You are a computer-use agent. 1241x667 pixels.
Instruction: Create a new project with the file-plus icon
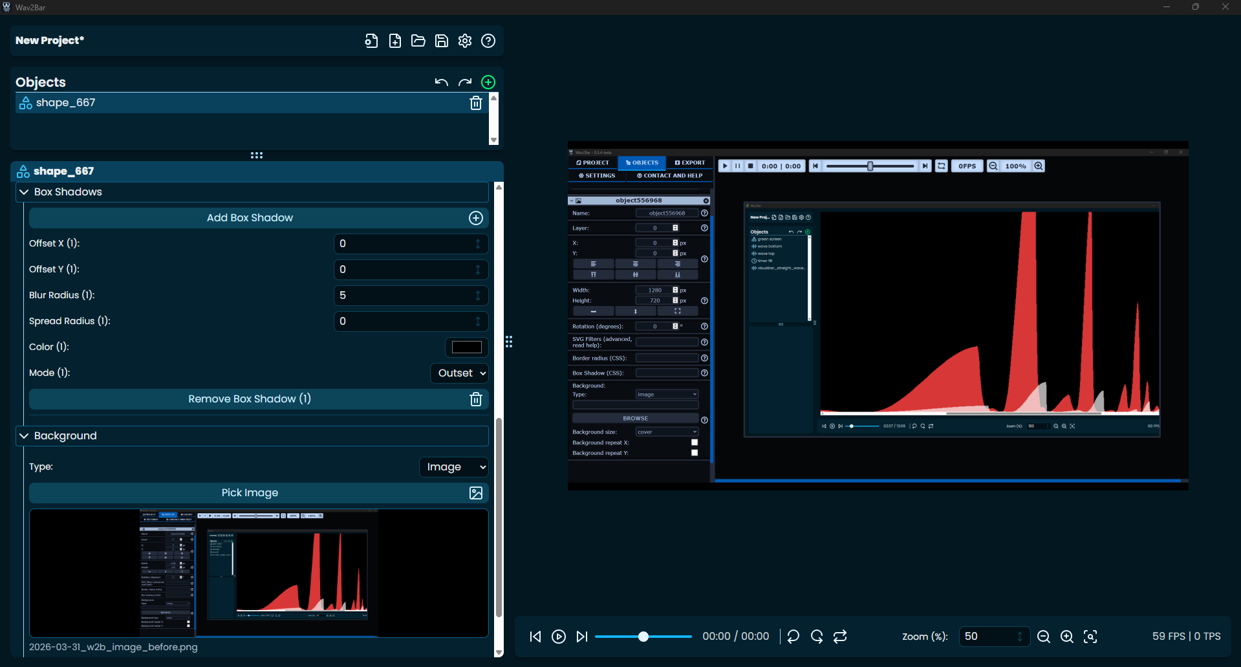(x=394, y=41)
